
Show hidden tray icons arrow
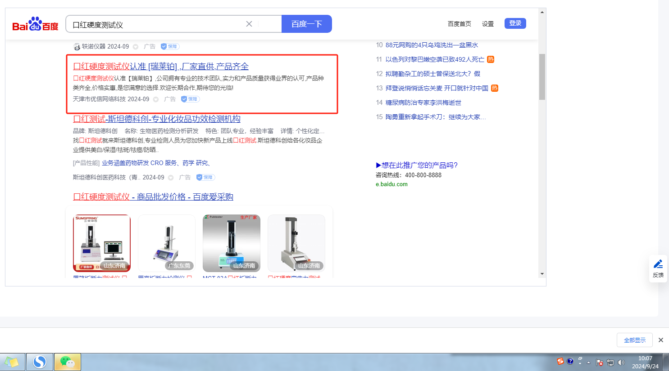tap(588, 362)
